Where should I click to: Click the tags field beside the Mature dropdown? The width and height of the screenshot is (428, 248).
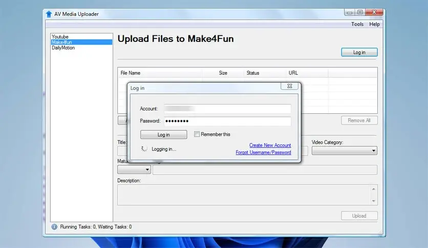click(265, 170)
